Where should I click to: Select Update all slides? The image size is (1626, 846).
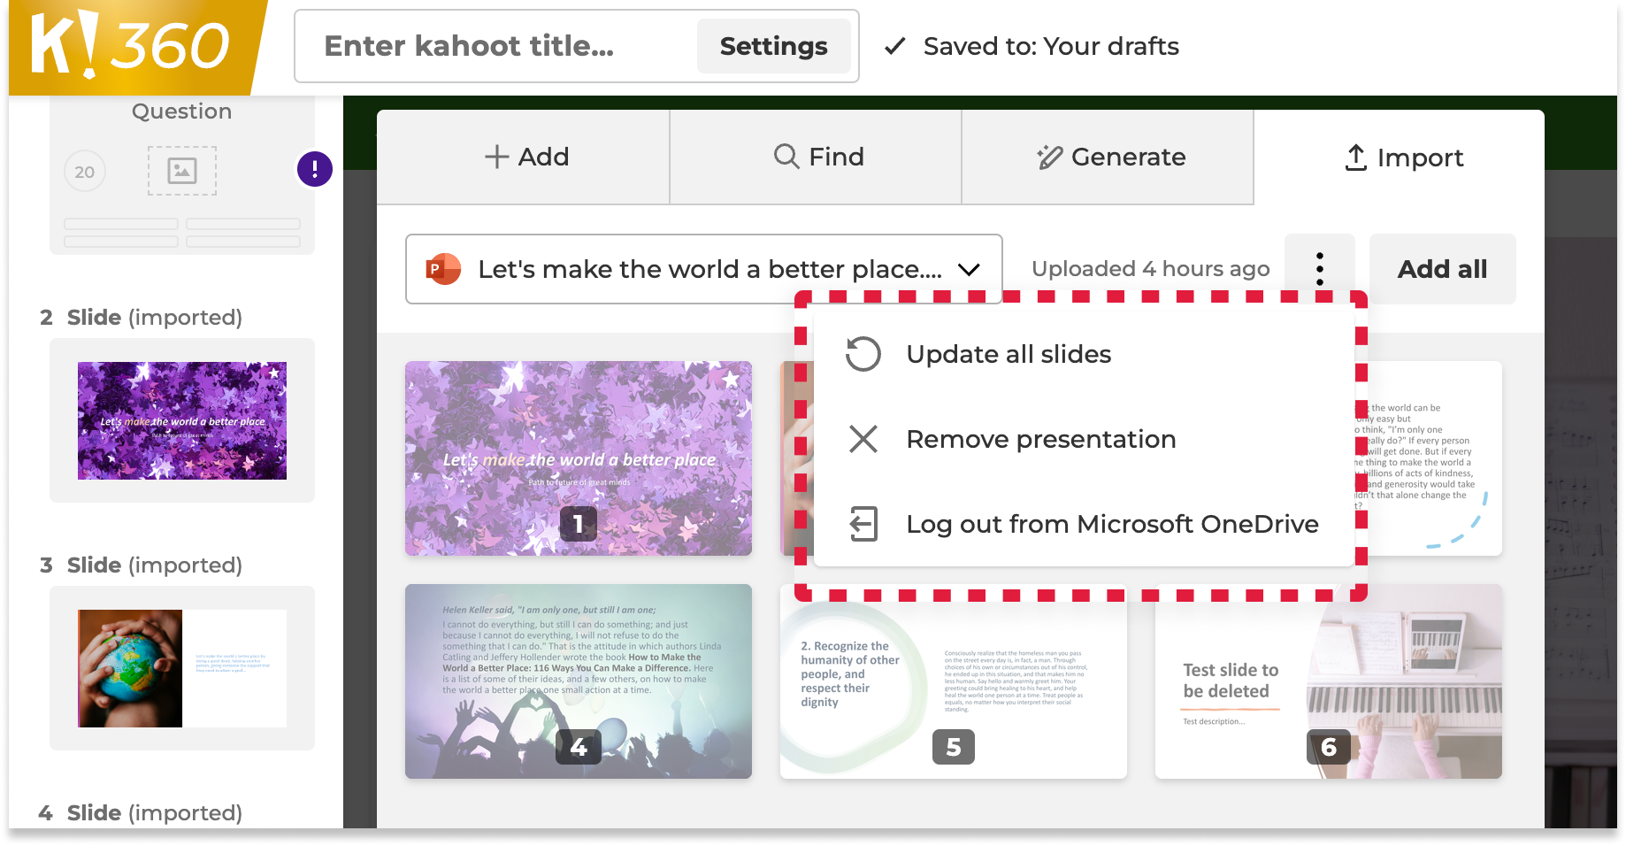[x=1084, y=354]
